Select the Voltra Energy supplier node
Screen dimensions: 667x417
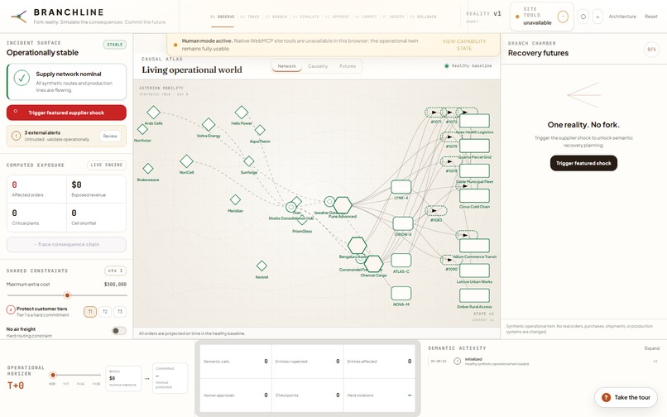pyautogui.click(x=209, y=125)
